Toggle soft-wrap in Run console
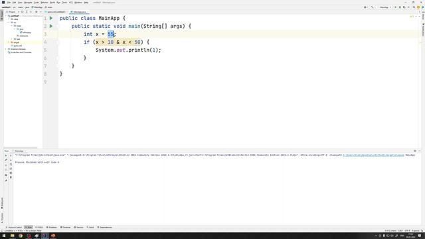Screen dimensions: 425x239 click(x=11, y=164)
